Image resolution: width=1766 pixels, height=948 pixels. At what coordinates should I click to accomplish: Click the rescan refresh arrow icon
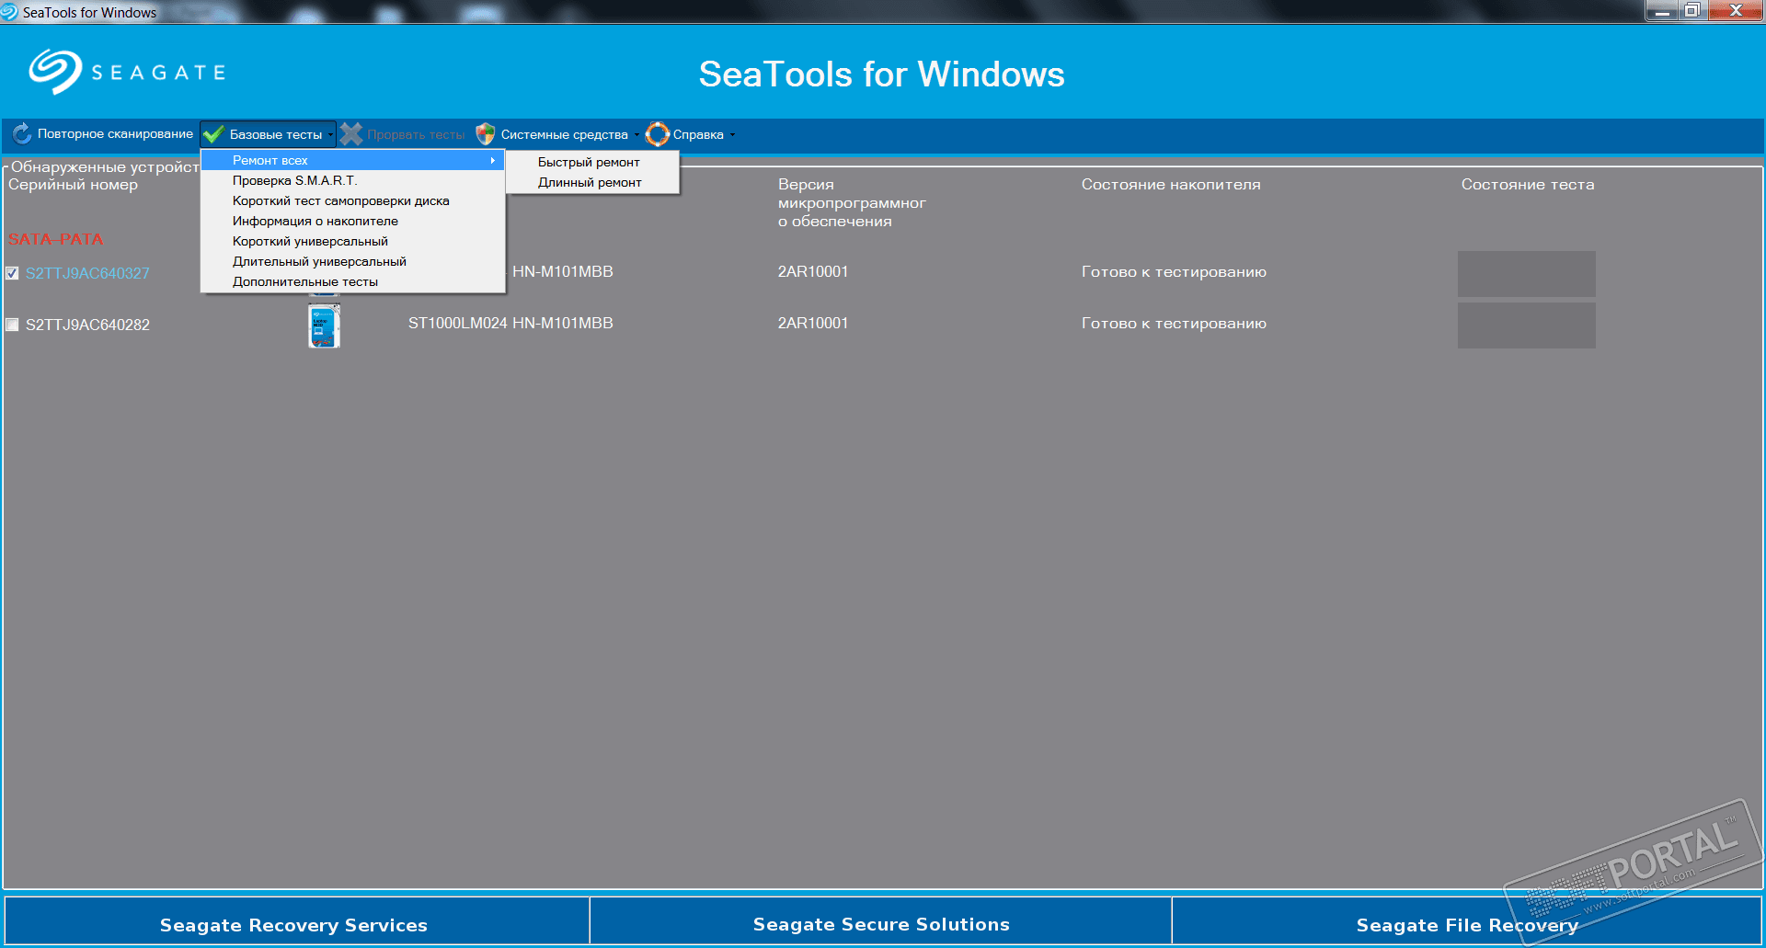(22, 134)
